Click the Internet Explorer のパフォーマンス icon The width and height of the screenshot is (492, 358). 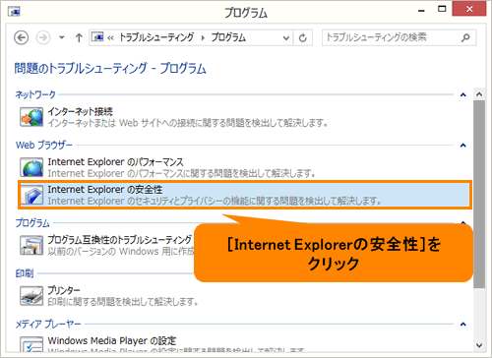click(x=31, y=167)
